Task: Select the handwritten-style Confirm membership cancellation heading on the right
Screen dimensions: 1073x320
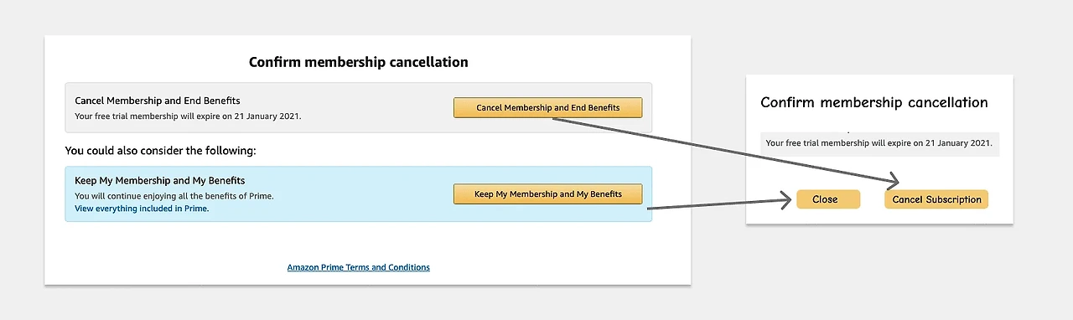Action: [874, 102]
